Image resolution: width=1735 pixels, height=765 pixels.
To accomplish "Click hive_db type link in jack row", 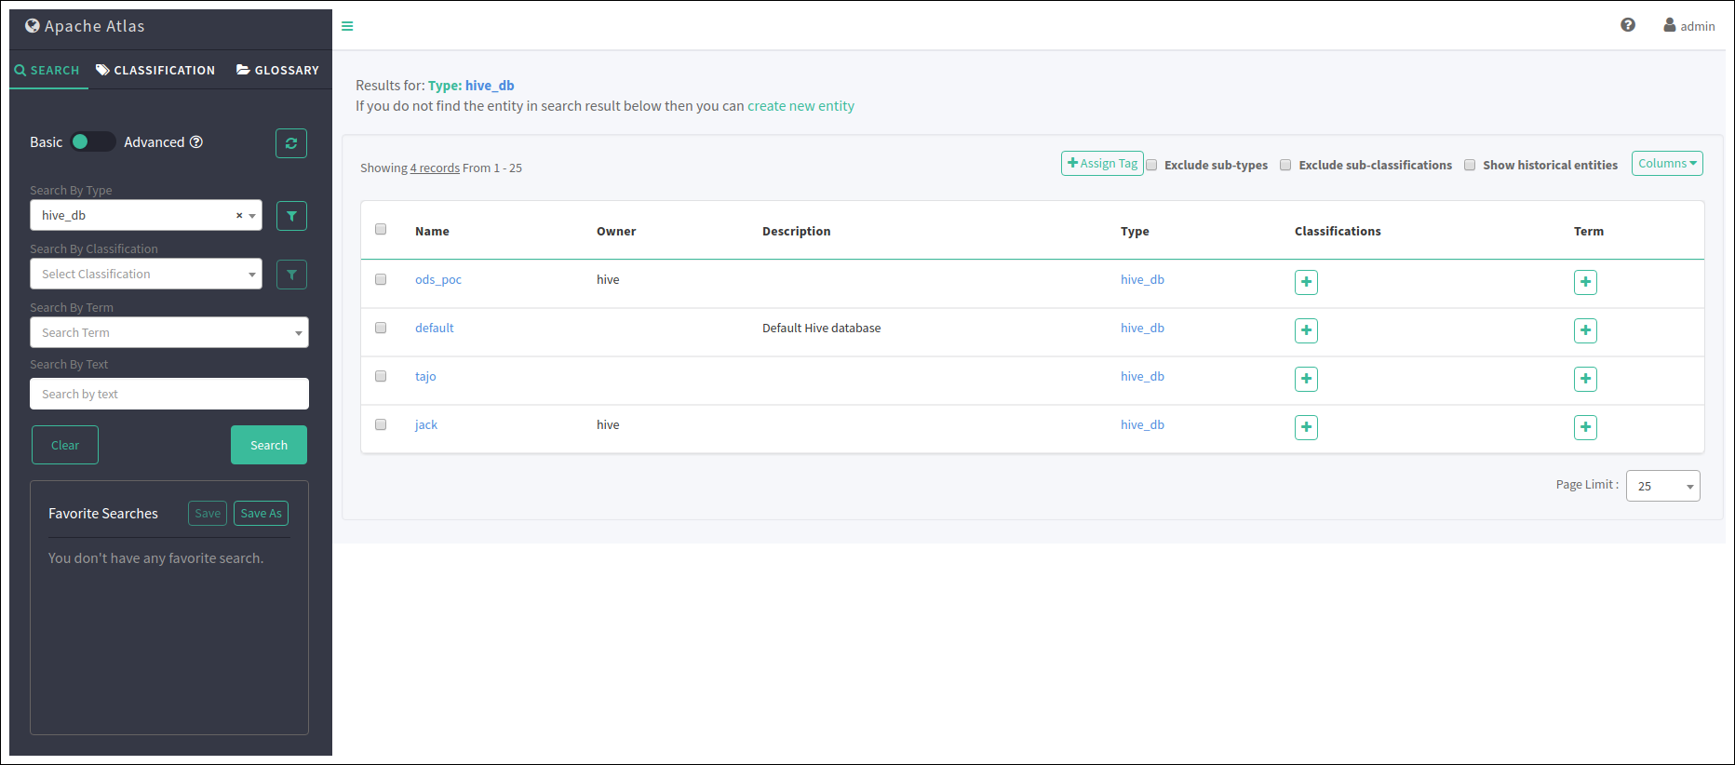I will 1142,424.
